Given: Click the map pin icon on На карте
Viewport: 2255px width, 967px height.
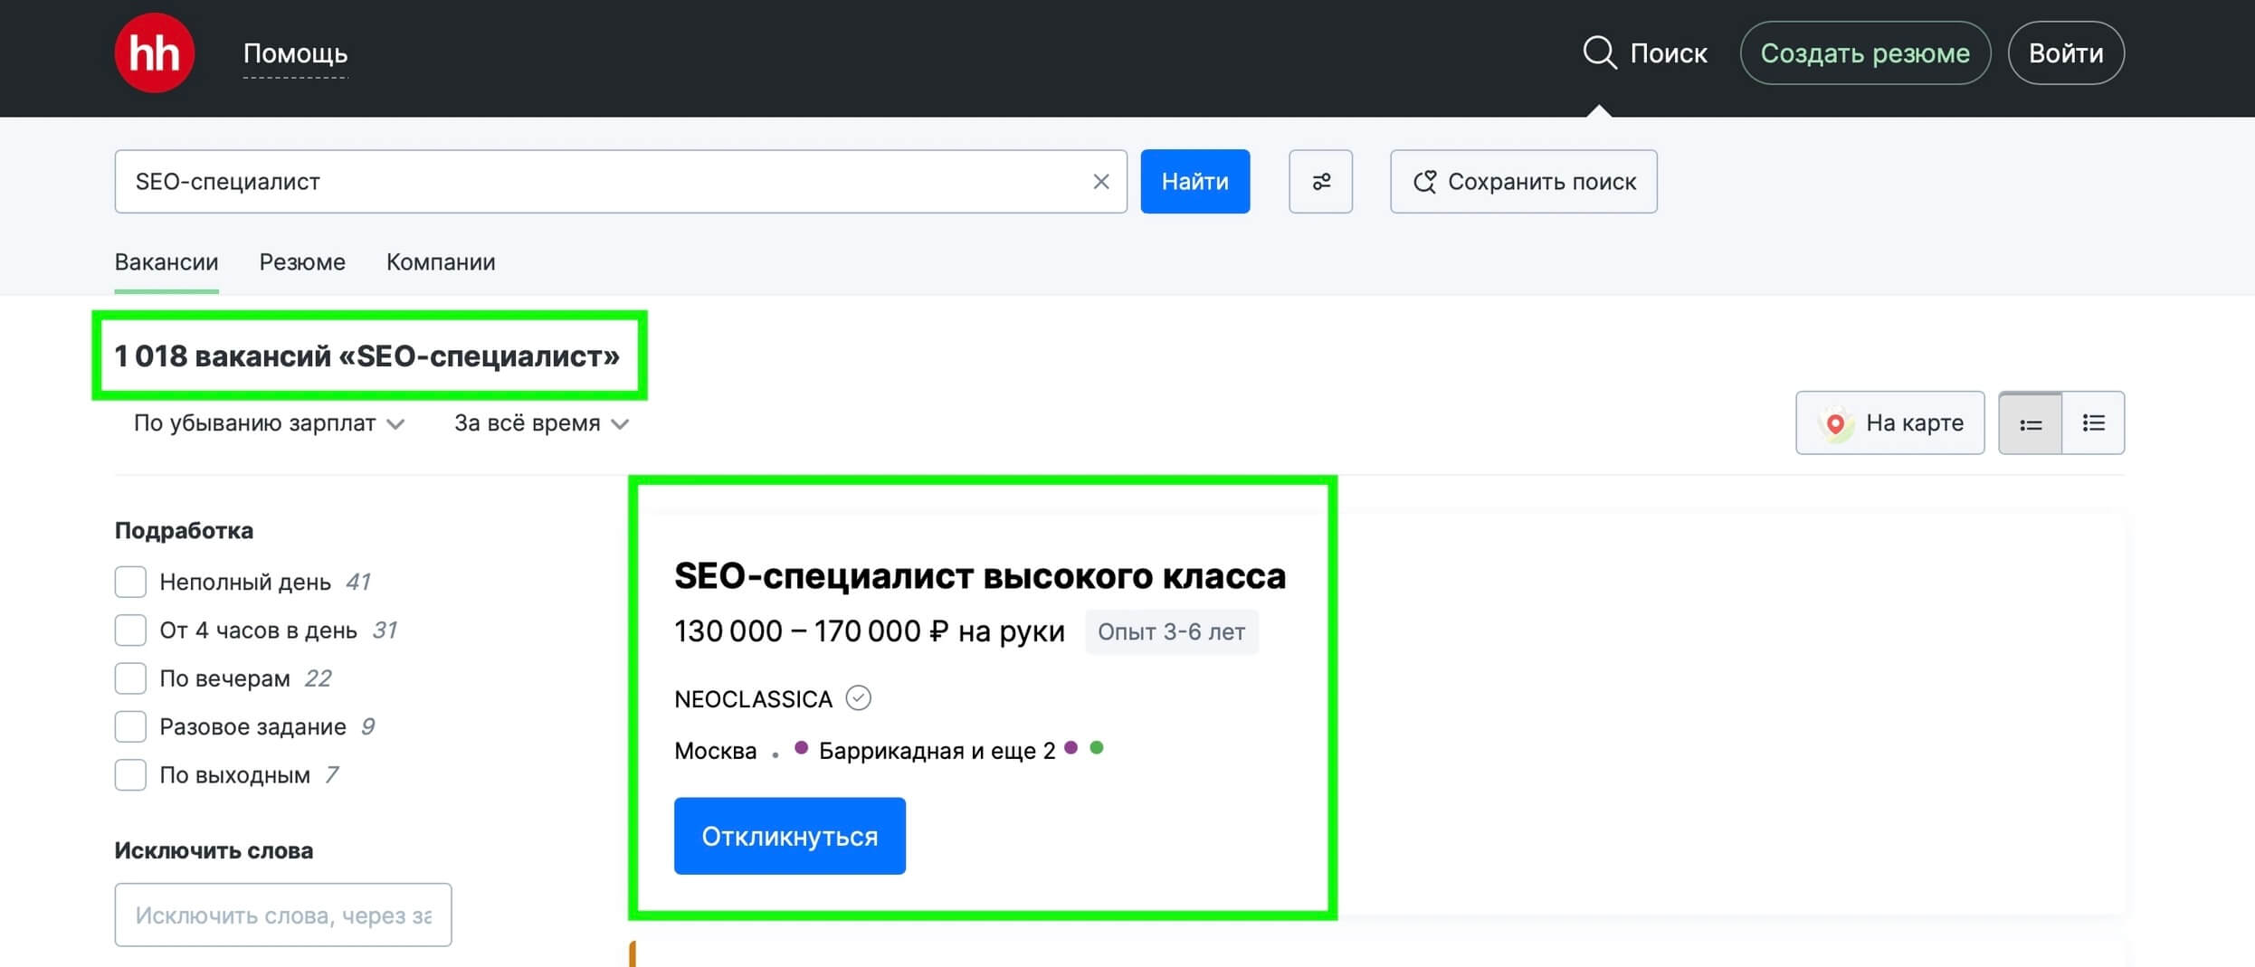Looking at the screenshot, I should tap(1835, 423).
